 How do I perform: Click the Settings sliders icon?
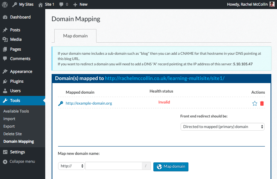tap(5, 152)
